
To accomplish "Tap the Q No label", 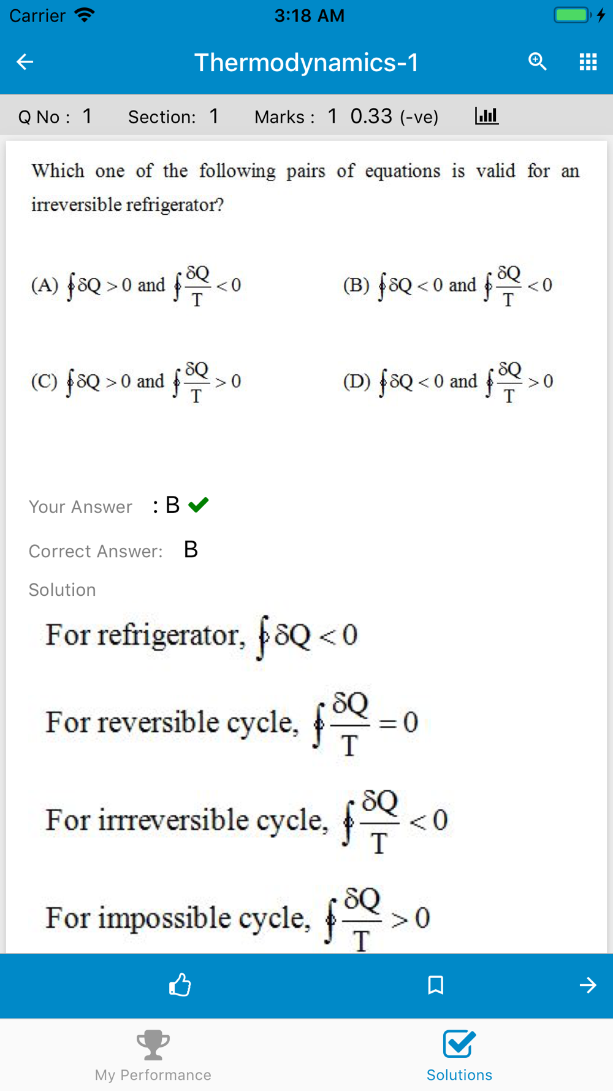I will click(44, 117).
